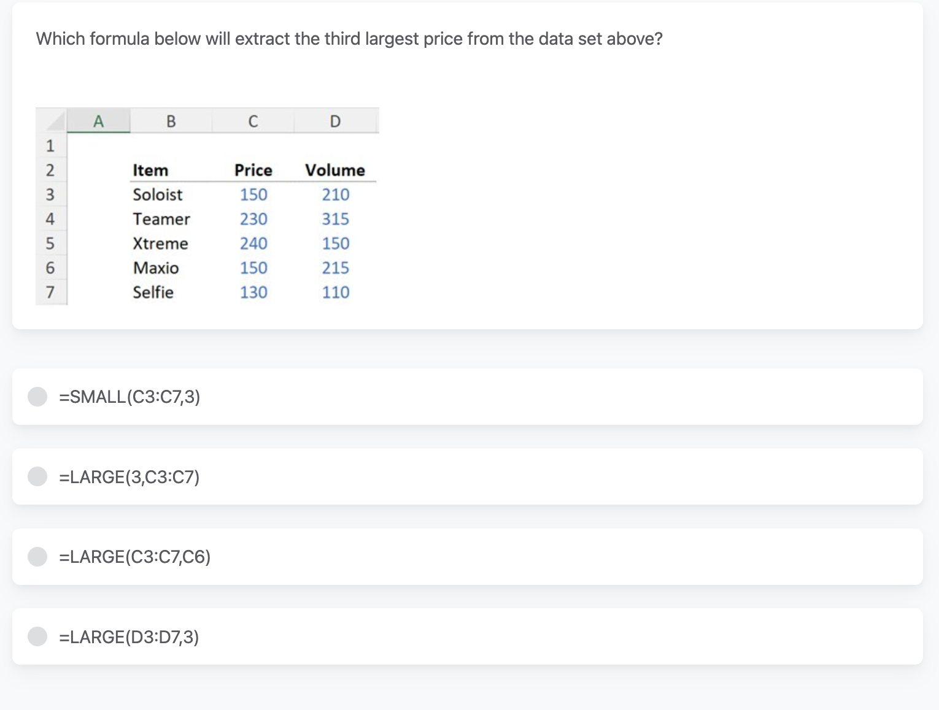Select column header D in the spreadsheet

pos(335,121)
